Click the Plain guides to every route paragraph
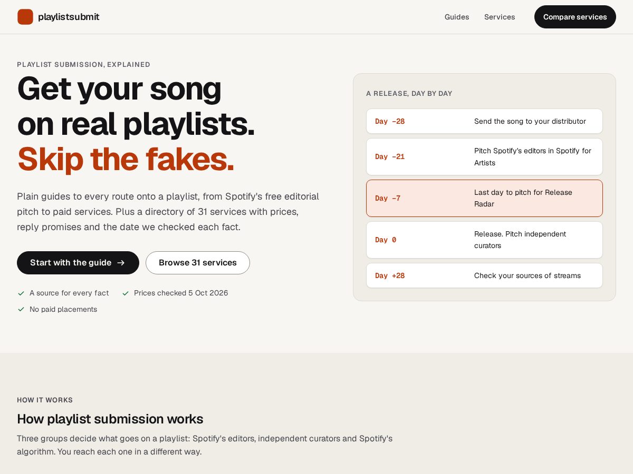 [x=168, y=212]
